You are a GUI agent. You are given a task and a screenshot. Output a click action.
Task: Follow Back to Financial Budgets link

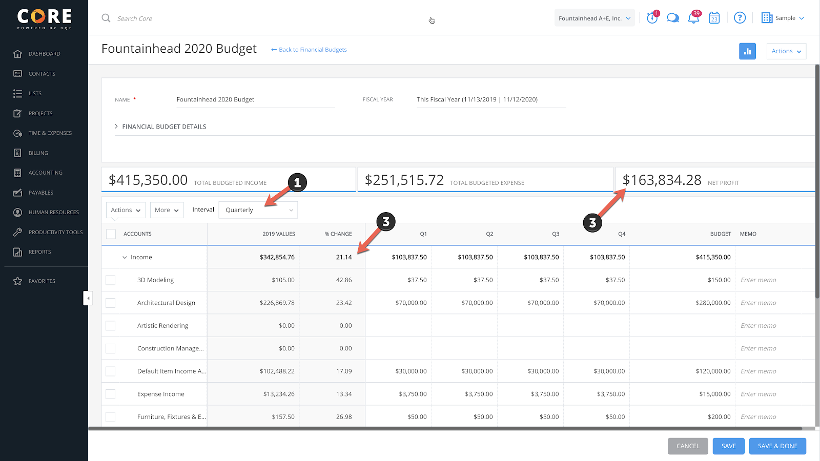click(309, 50)
